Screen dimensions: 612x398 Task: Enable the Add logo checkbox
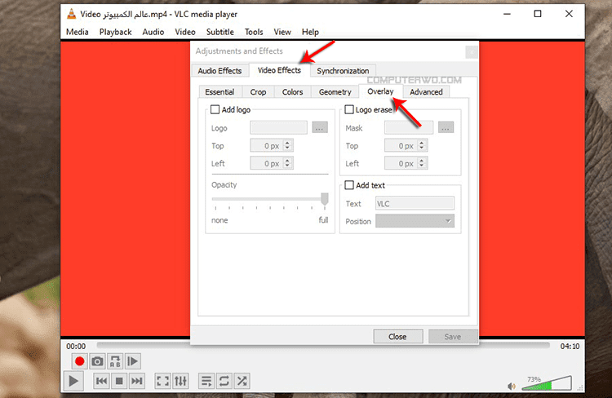[x=215, y=109]
